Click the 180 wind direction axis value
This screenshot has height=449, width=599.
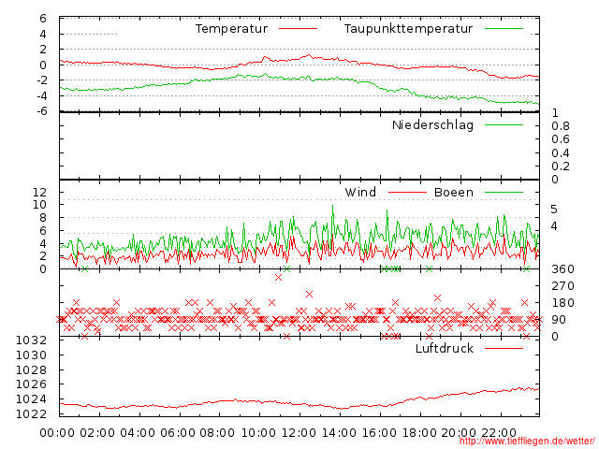tap(562, 303)
